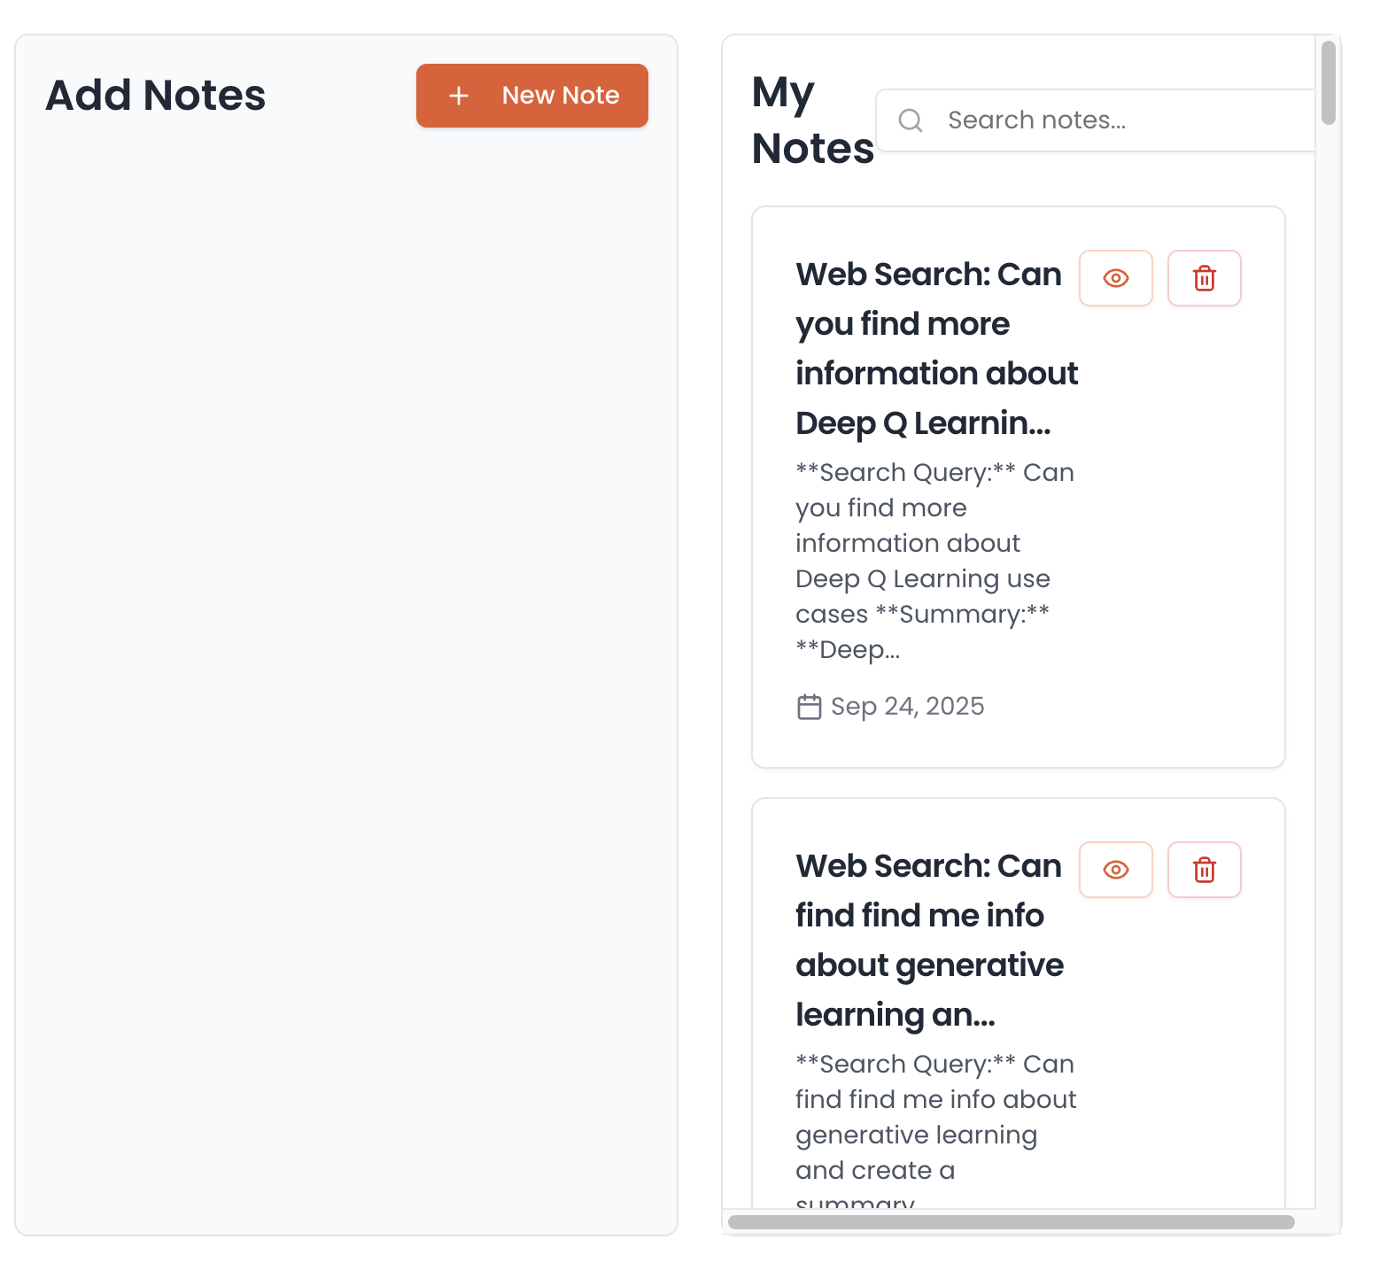Click the New Note button

pyautogui.click(x=531, y=96)
